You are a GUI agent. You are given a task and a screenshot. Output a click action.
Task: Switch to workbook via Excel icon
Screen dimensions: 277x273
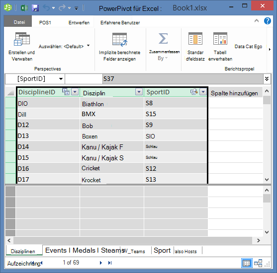24,8
